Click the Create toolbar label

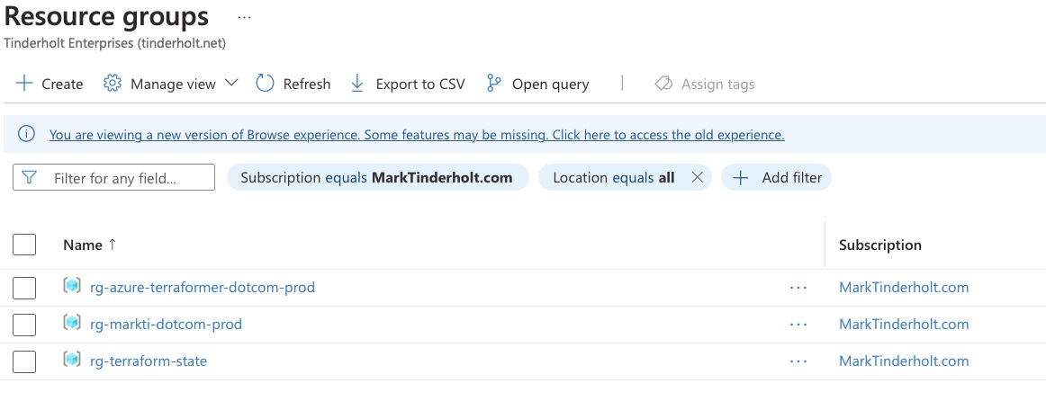[62, 84]
